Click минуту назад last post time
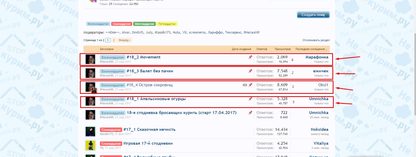 coord(320,134)
